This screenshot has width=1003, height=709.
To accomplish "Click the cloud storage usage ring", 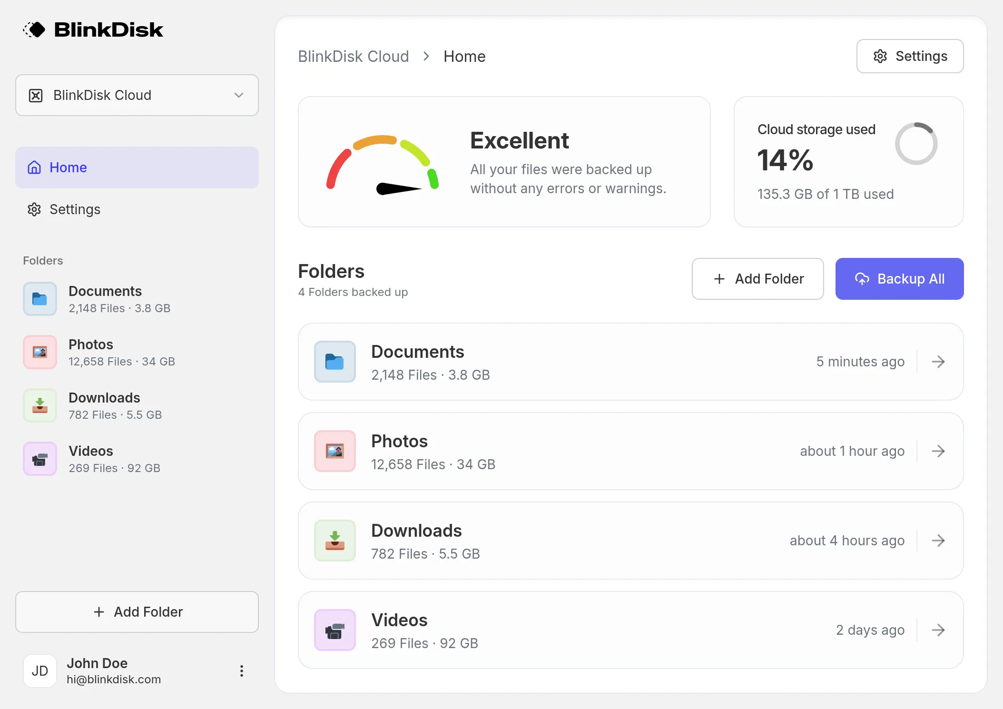I will 917,144.
